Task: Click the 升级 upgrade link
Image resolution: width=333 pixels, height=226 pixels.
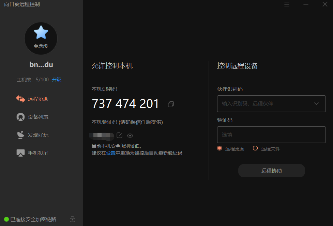Action: click(x=57, y=80)
